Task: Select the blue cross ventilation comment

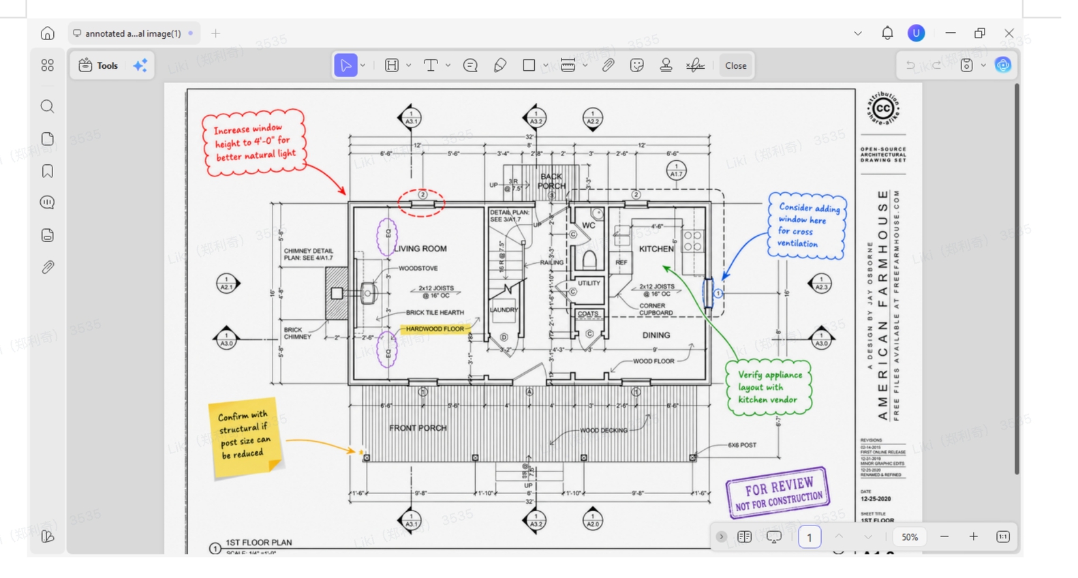Action: [807, 226]
